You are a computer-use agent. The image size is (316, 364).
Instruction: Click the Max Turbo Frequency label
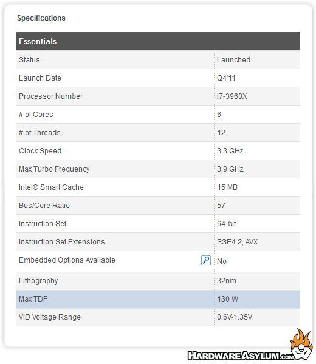(x=54, y=169)
